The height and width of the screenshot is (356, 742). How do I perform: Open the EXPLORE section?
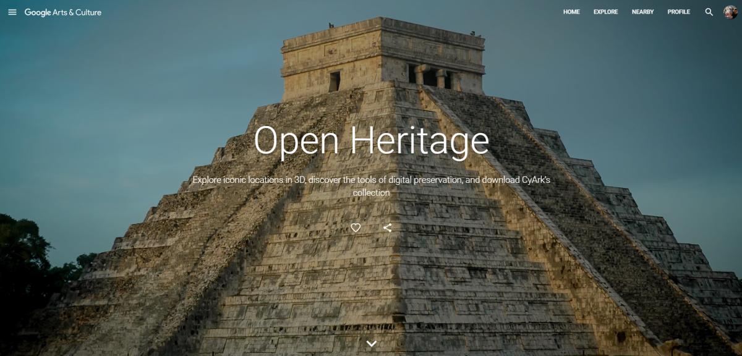605,12
